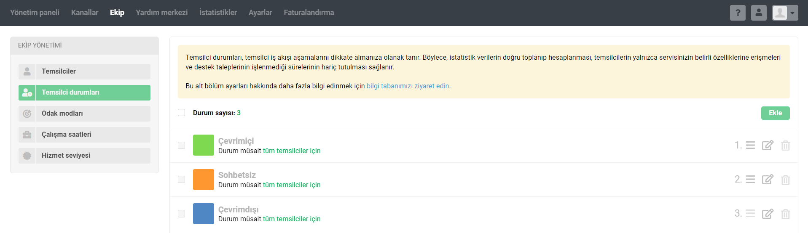Edit the Çevrimdışı status
Viewport: 808px width, 233px height.
[x=768, y=214]
